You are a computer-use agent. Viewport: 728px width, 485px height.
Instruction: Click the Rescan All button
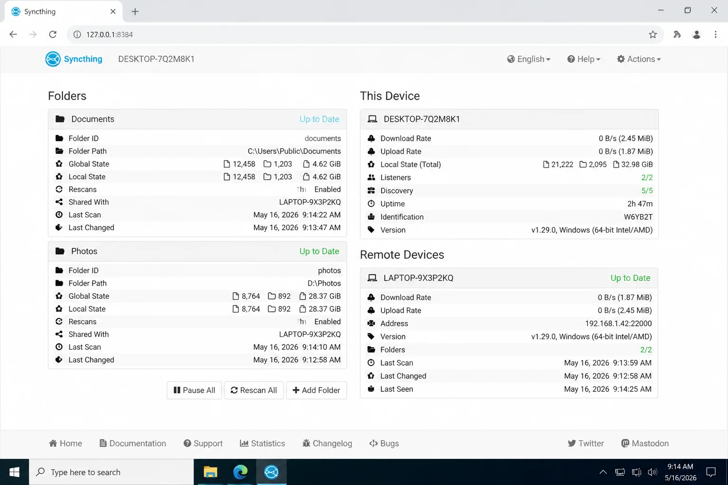254,390
